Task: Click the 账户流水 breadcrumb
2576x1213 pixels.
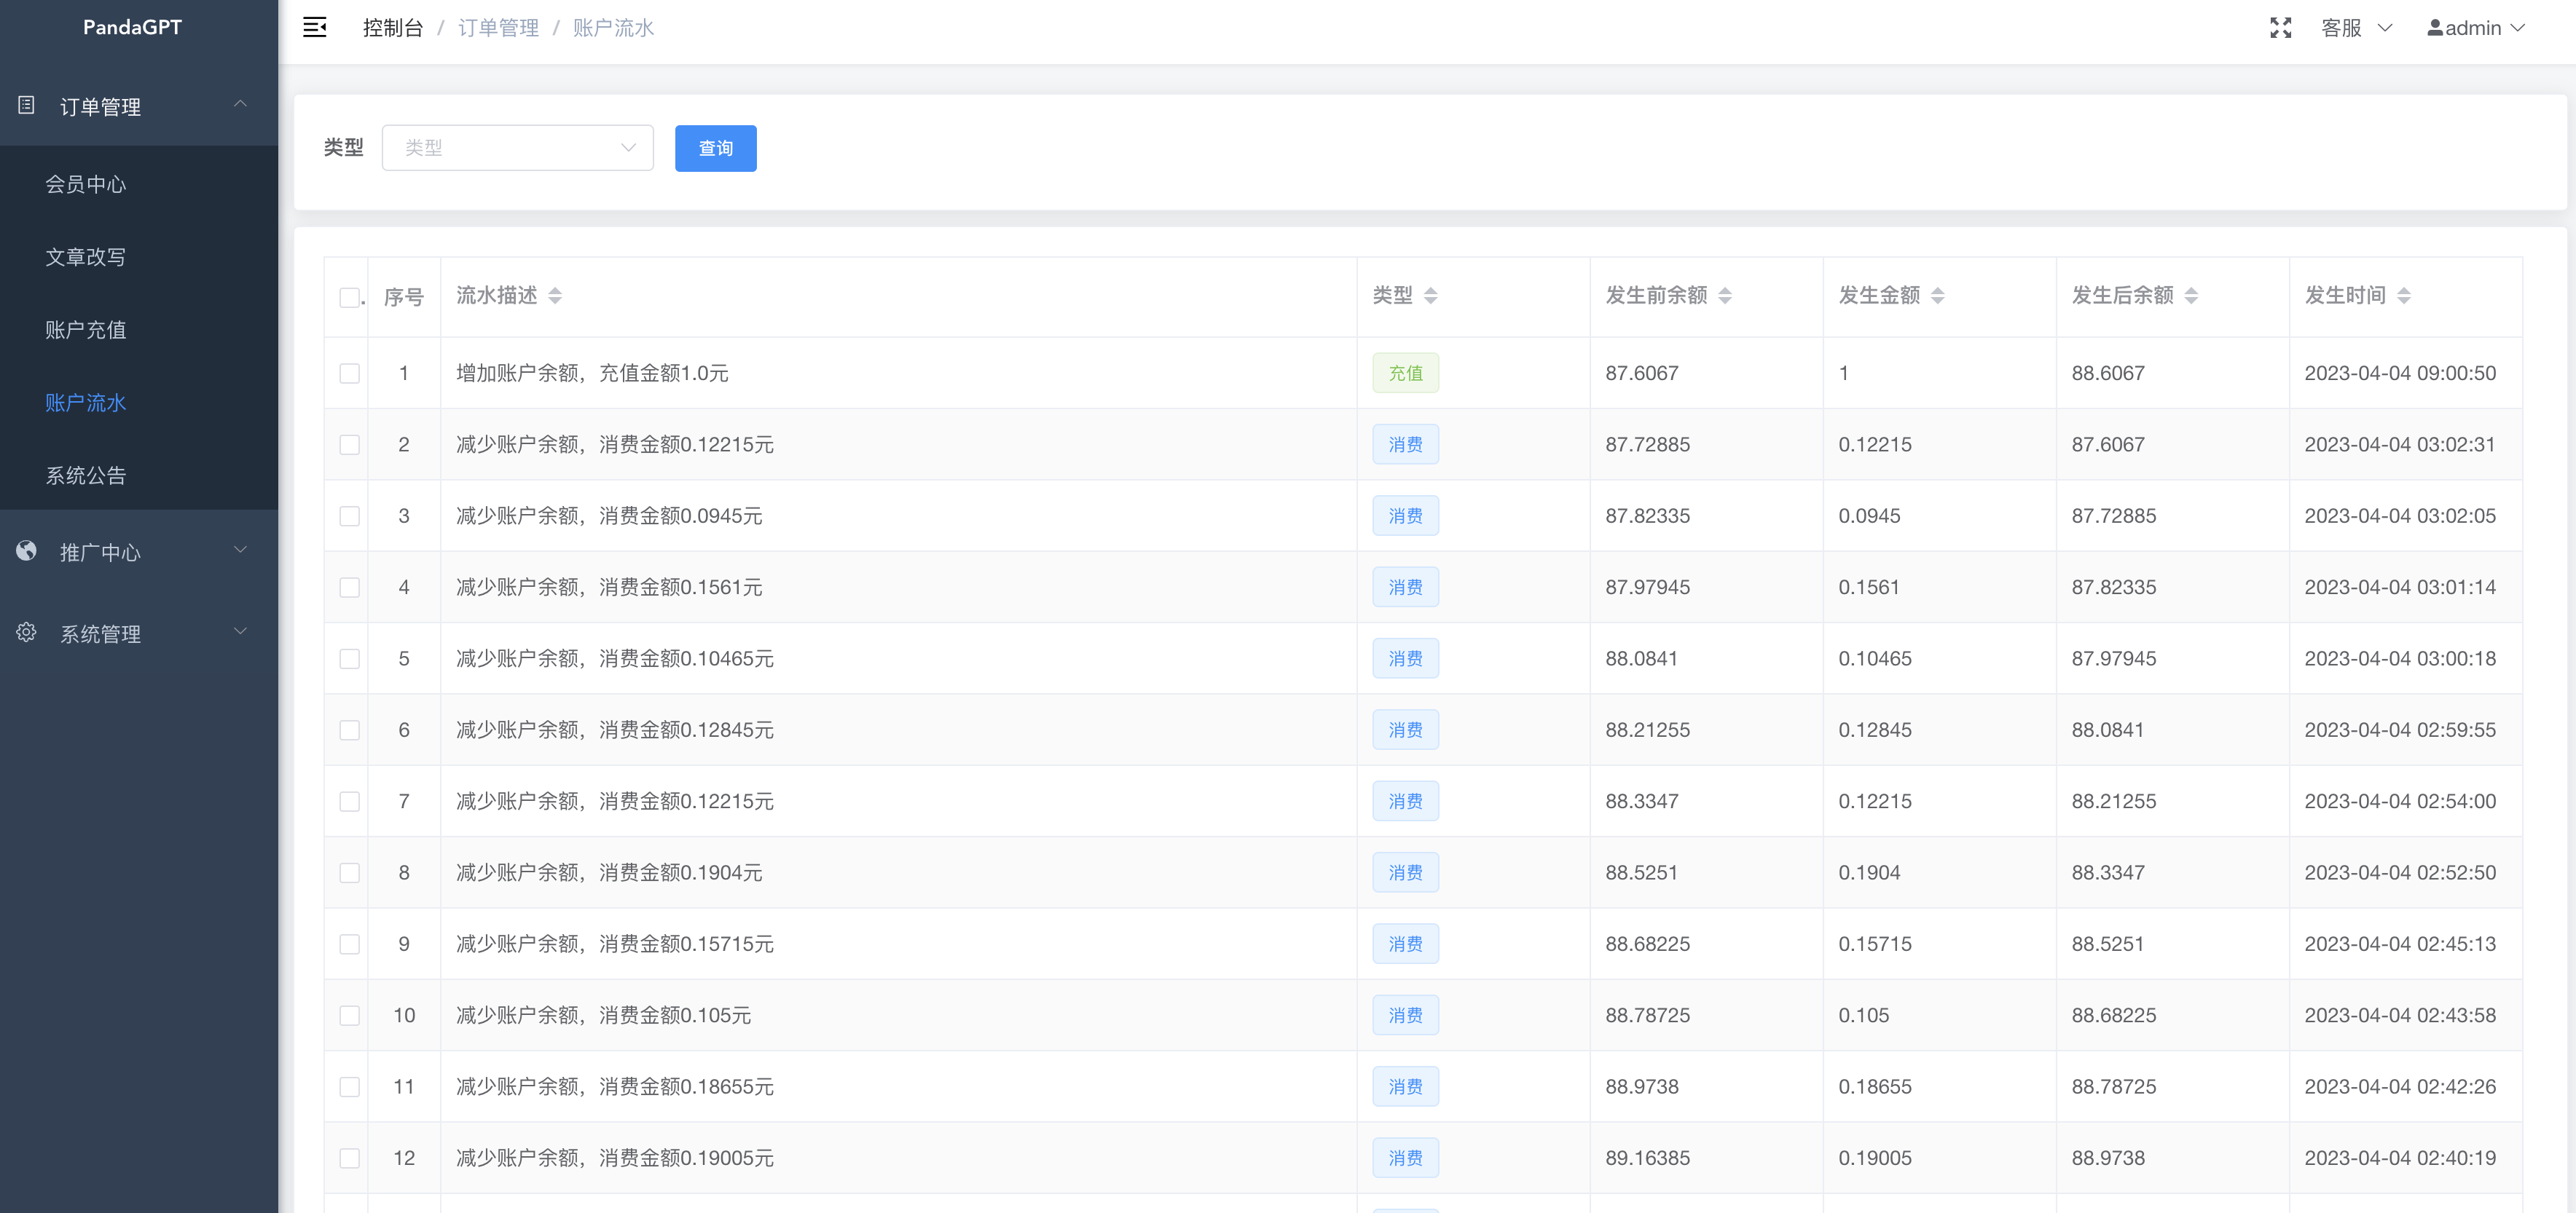Action: (x=613, y=28)
